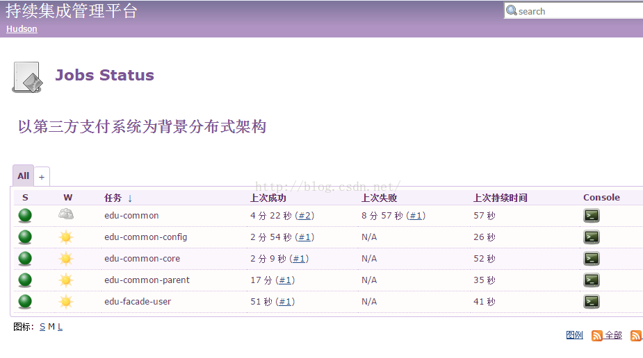Viewport: 643px width, 358px height.
Task: Click the 26 秒 duration cell
Action: pos(485,237)
